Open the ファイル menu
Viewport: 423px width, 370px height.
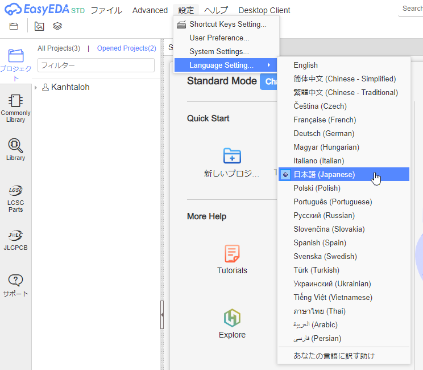point(106,10)
